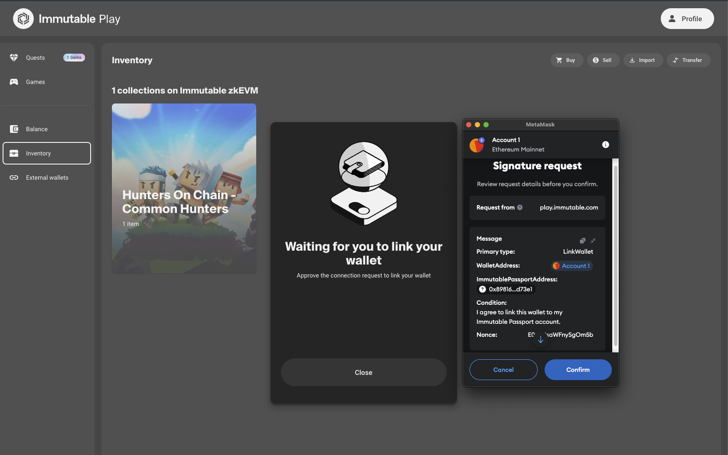Click the 0x89816...d73e1 address pill
The height and width of the screenshot is (455, 728).
(506, 289)
